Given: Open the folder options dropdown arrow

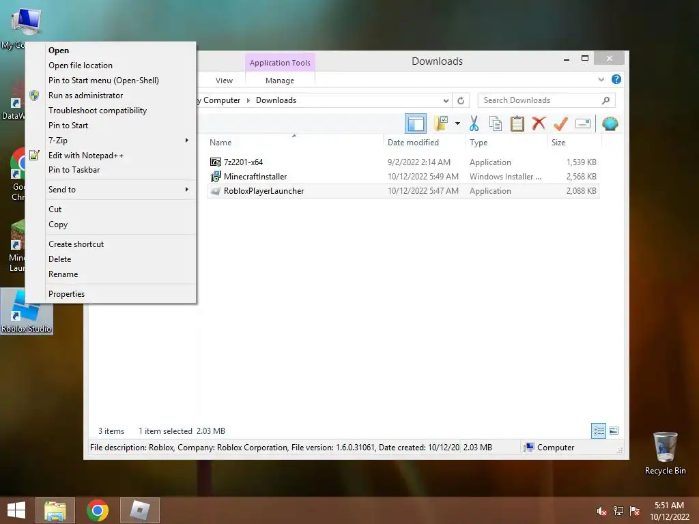Looking at the screenshot, I should coord(457,123).
